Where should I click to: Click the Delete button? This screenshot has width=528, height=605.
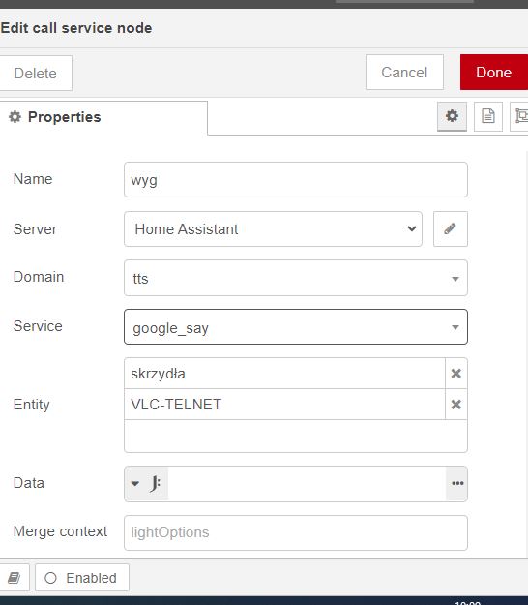(36, 73)
